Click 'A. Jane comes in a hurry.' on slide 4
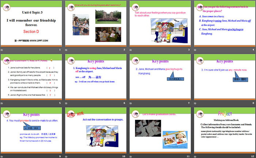256x158 pixels. [212, 16]
